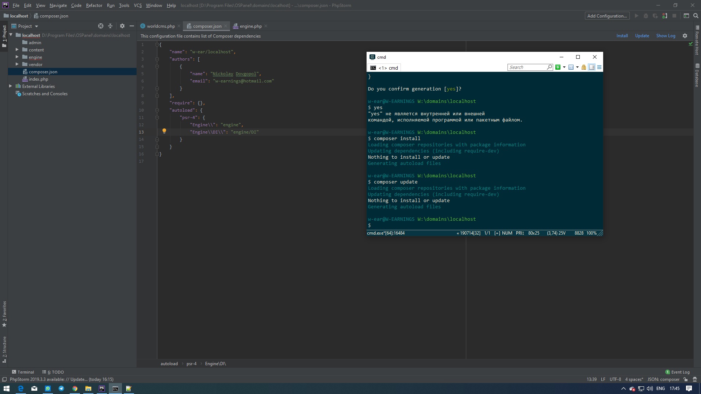Screen dimensions: 701x394
Task: Toggle the cmd lock console icon
Action: coord(584,67)
